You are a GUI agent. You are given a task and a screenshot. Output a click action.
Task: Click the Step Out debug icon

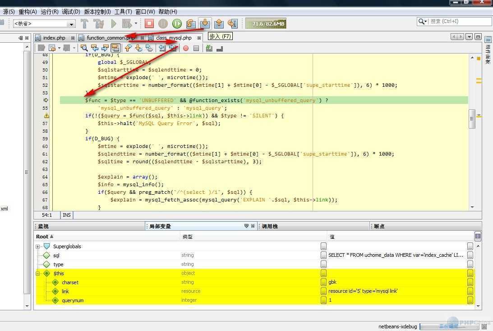click(219, 23)
